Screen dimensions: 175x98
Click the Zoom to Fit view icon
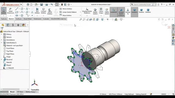click(x=81, y=19)
